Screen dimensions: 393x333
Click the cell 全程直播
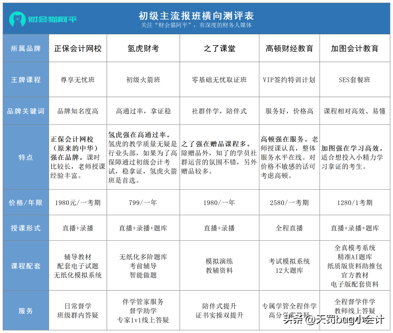pos(290,228)
